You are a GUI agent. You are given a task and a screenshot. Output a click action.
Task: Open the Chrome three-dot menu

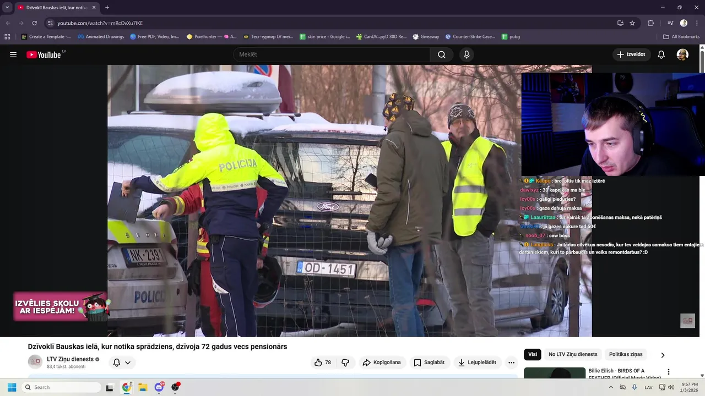pyautogui.click(x=697, y=23)
